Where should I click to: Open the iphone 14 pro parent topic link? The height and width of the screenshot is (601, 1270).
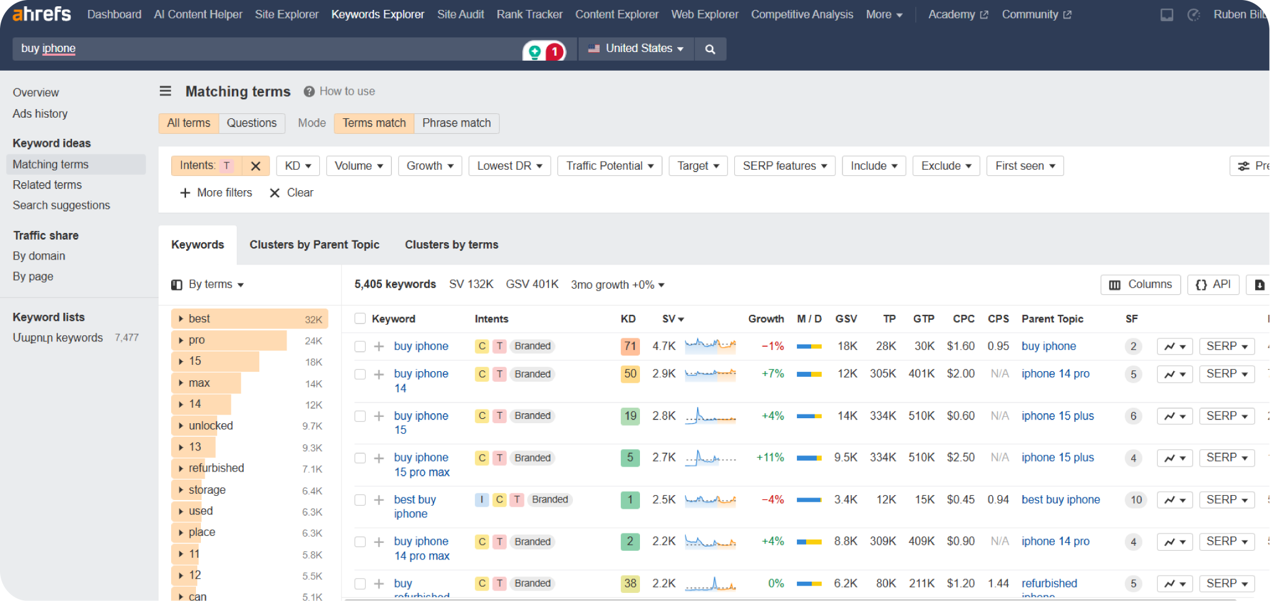click(x=1055, y=374)
